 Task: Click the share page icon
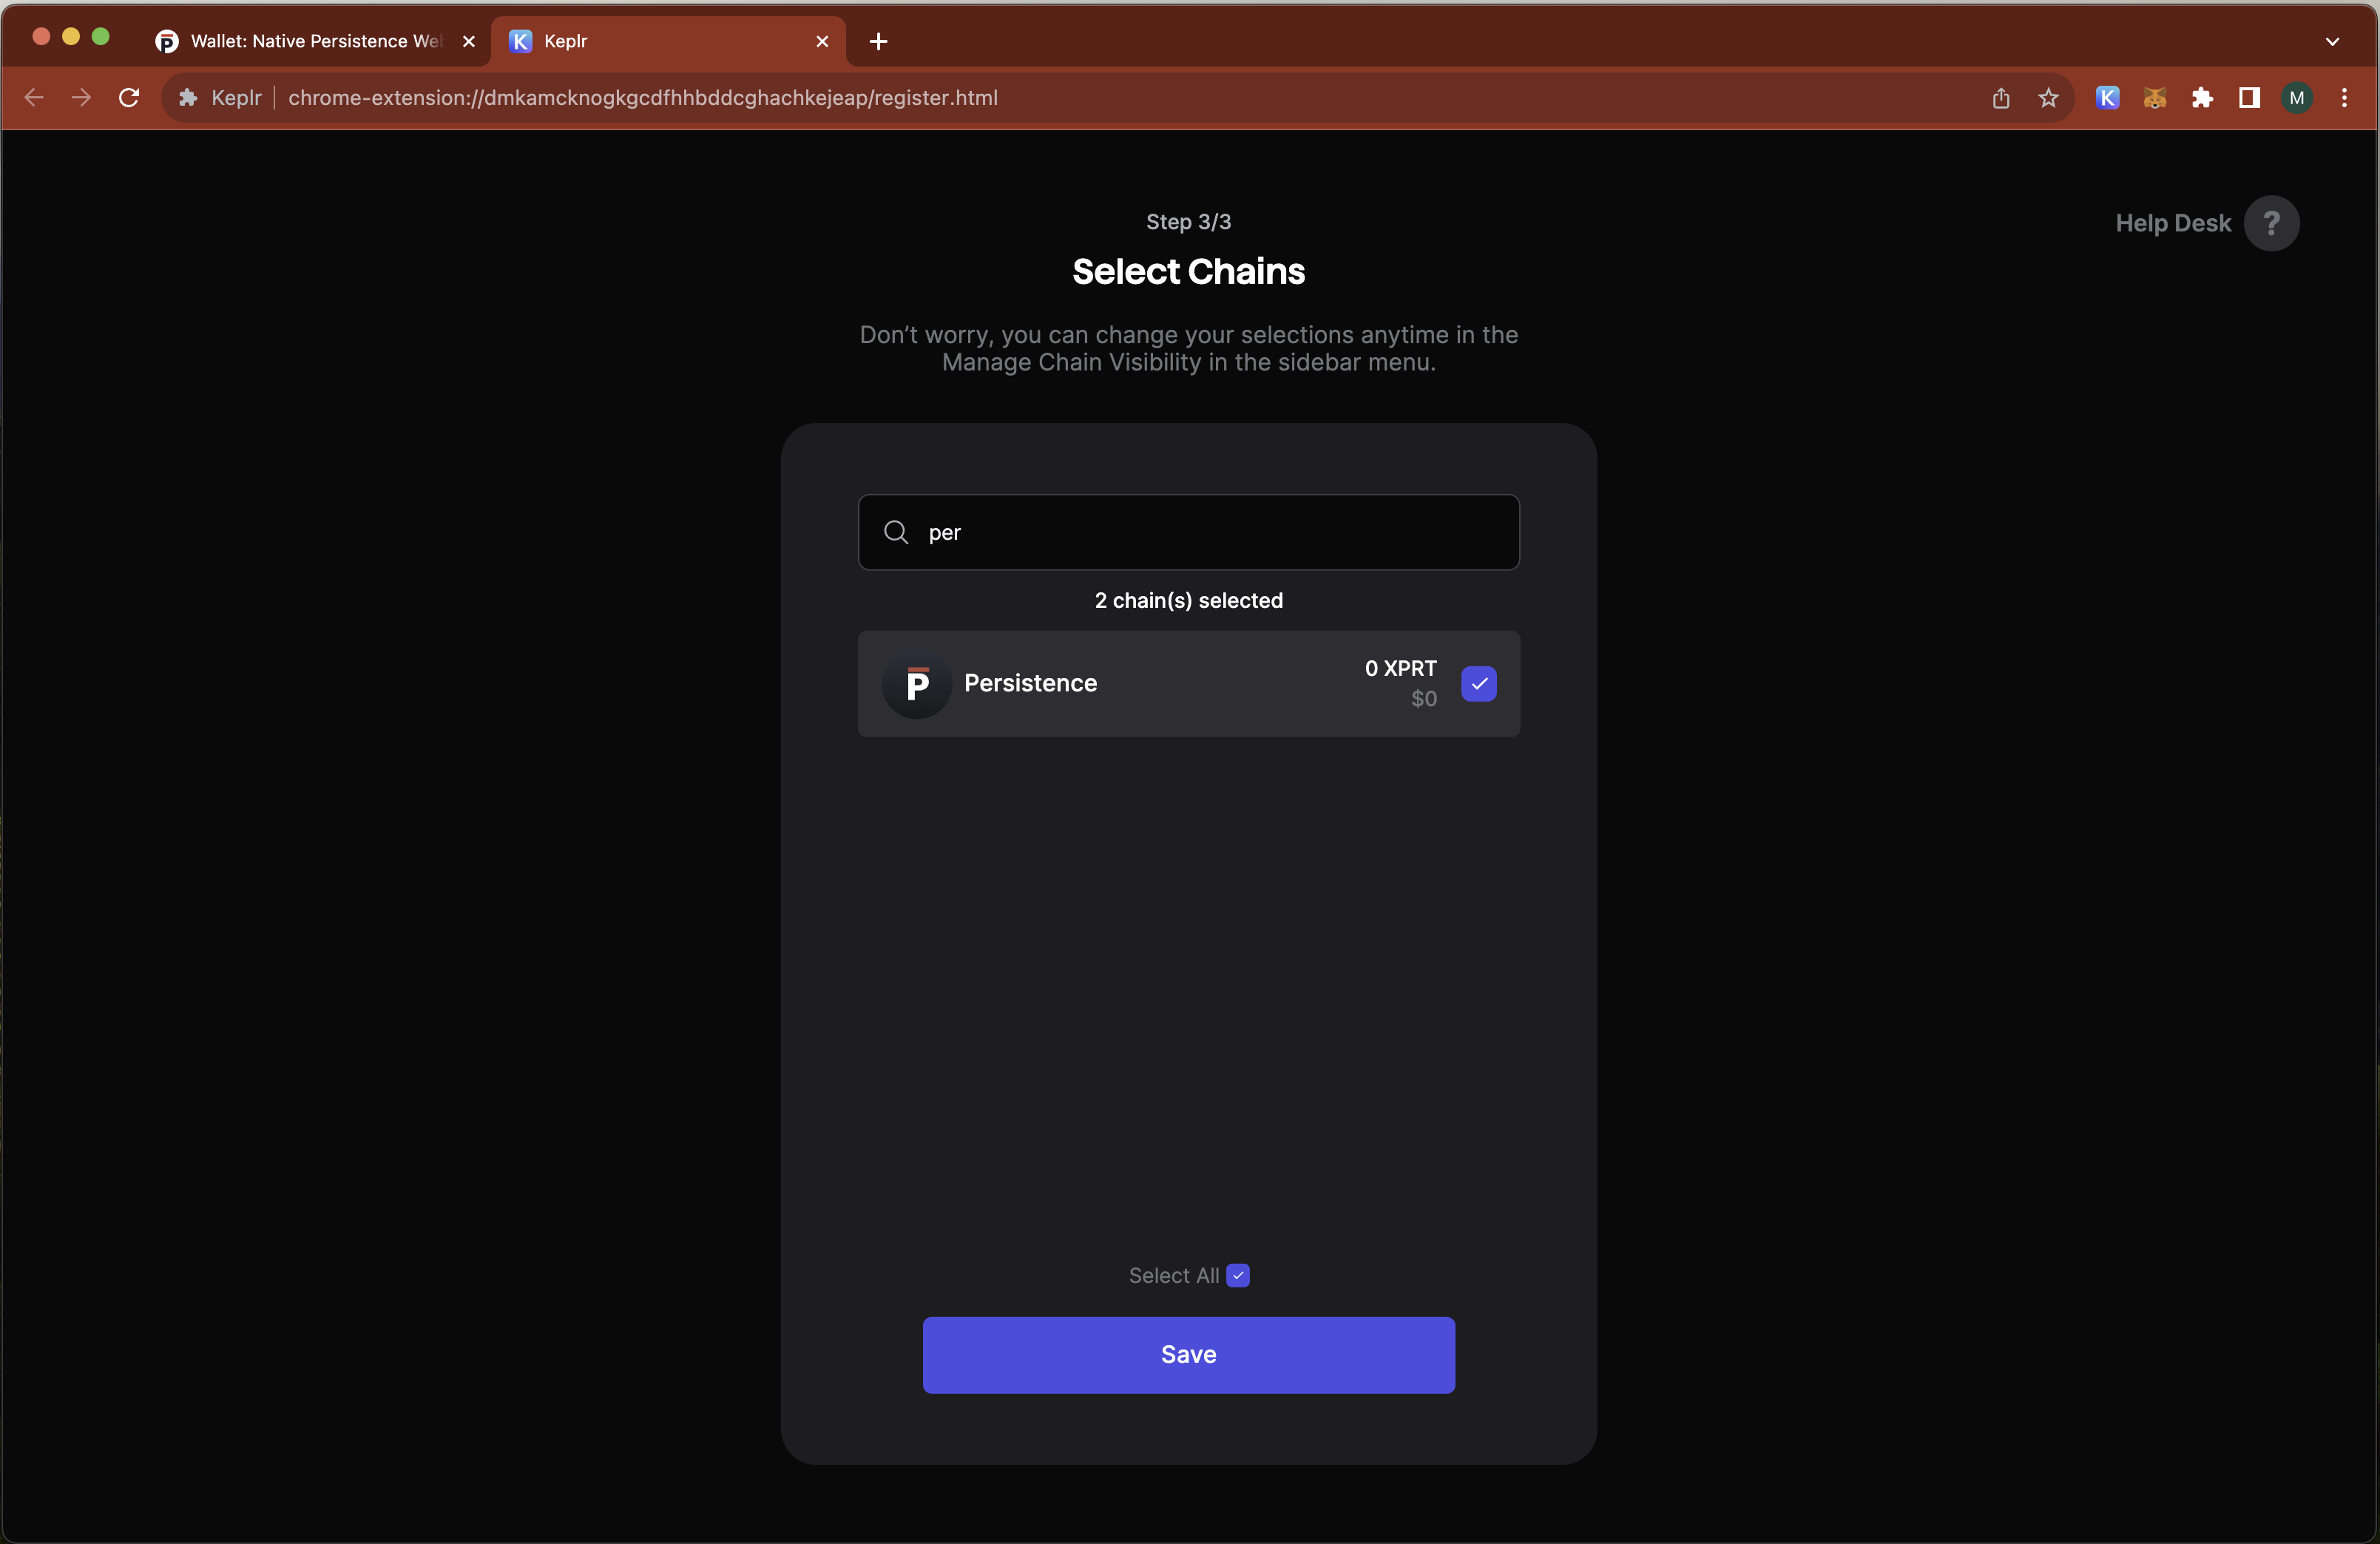pos(2000,98)
